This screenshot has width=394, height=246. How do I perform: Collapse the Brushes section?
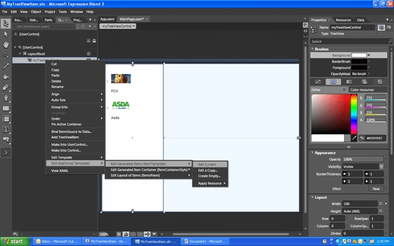point(312,49)
